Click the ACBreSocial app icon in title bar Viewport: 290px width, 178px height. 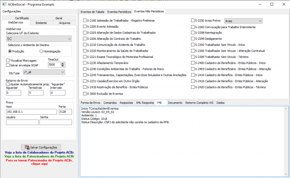pyautogui.click(x=4, y=4)
